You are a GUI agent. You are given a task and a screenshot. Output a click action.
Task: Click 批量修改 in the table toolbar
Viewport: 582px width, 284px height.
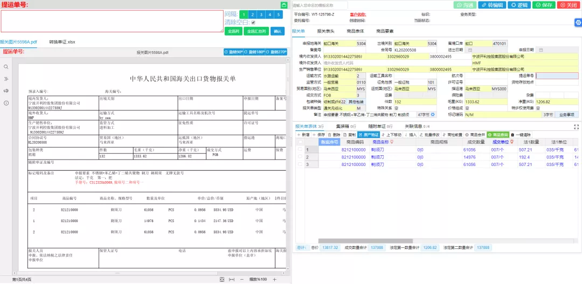tap(429, 135)
